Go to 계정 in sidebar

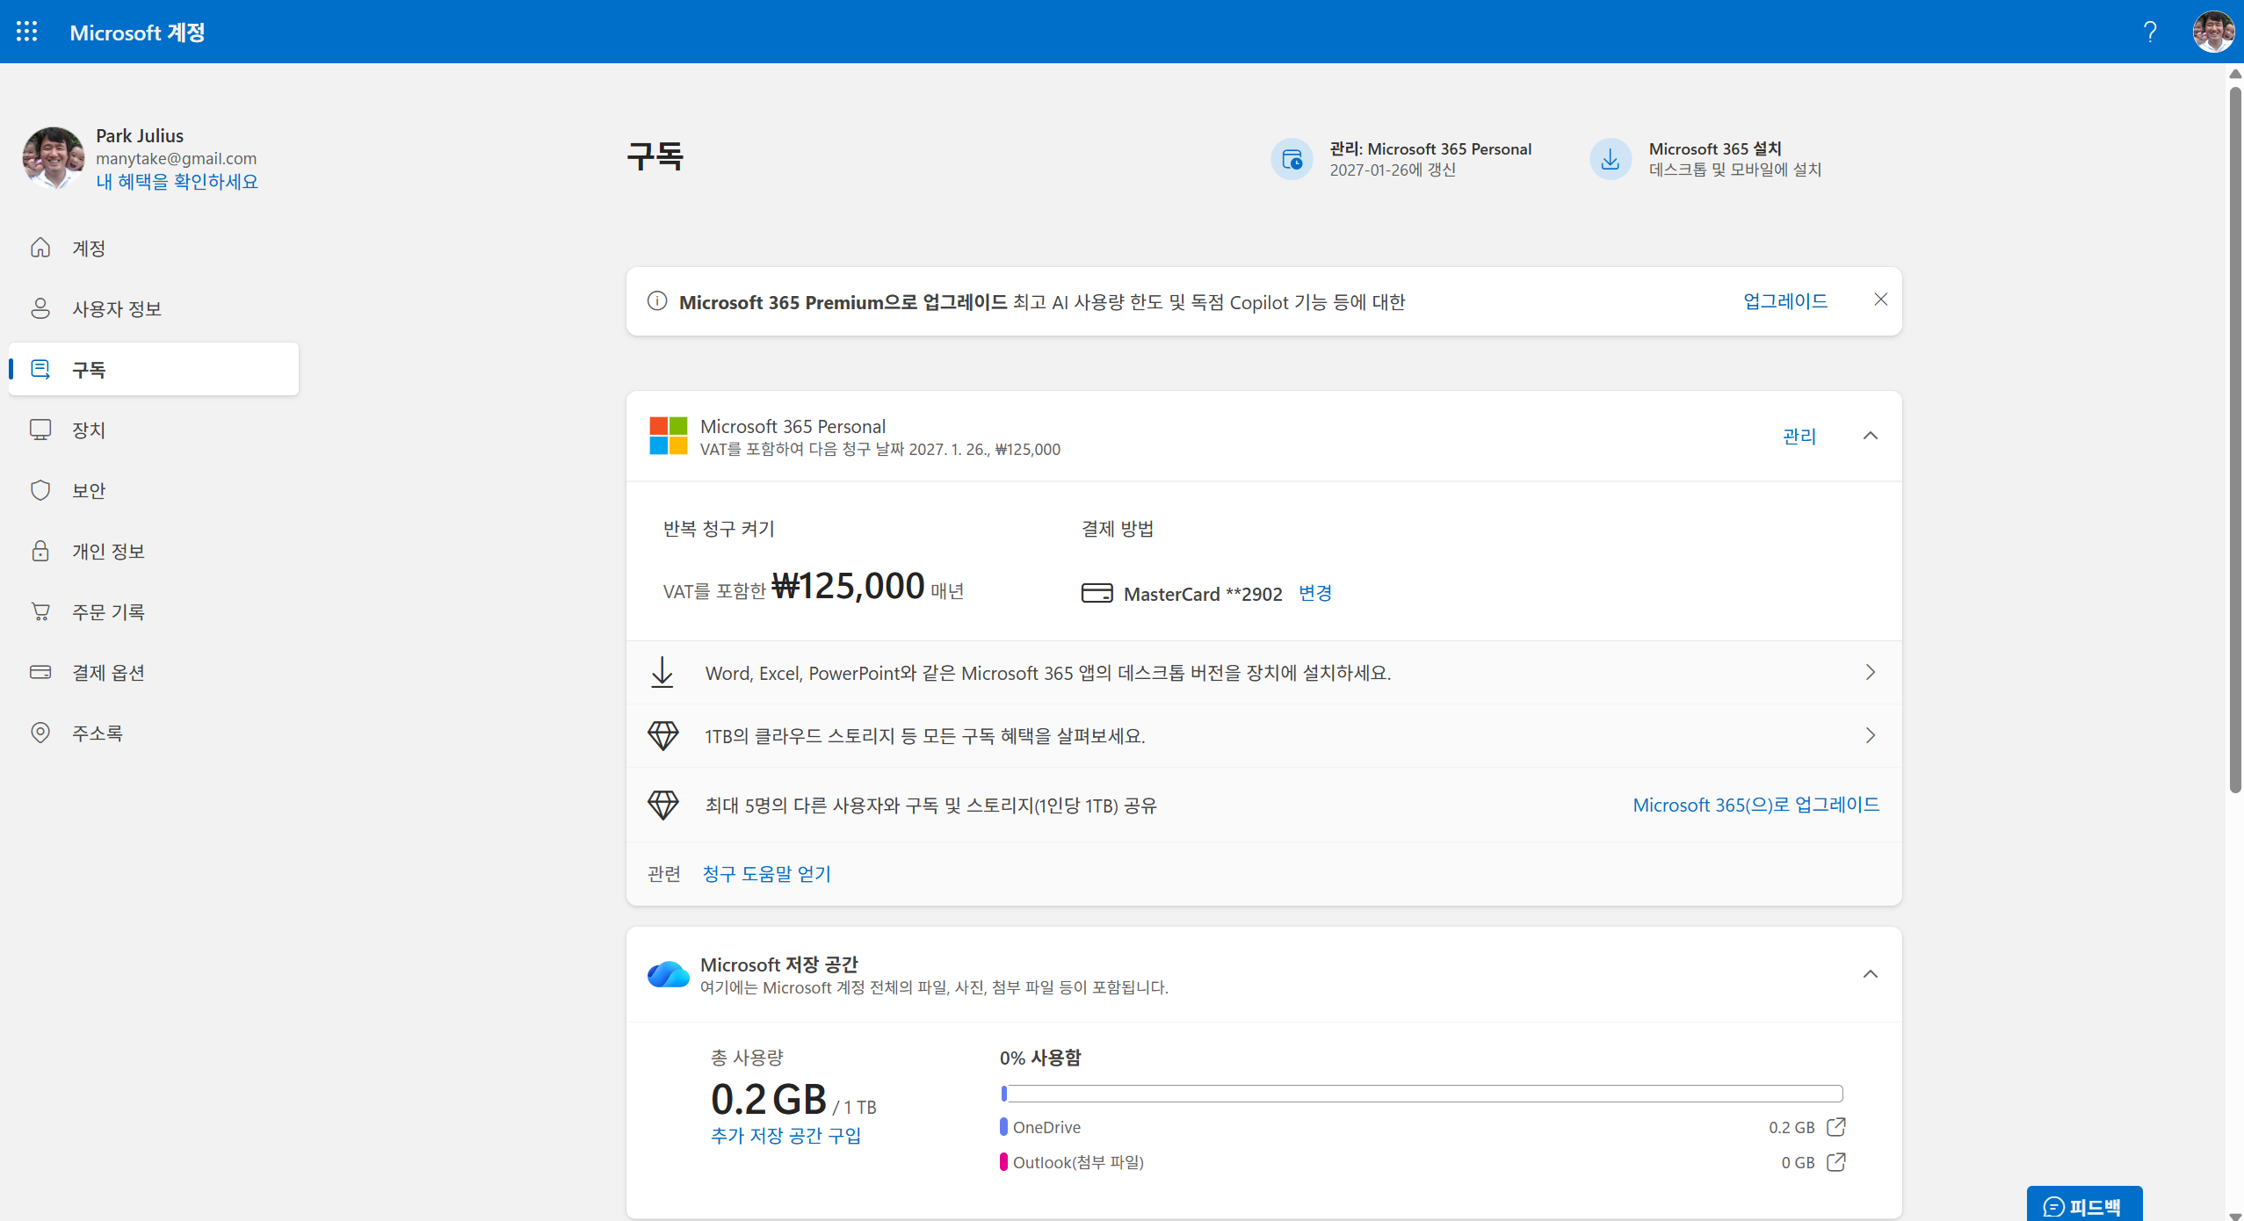point(154,248)
